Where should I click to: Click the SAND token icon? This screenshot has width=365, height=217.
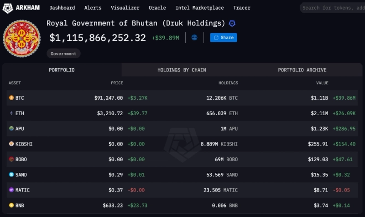point(11,175)
